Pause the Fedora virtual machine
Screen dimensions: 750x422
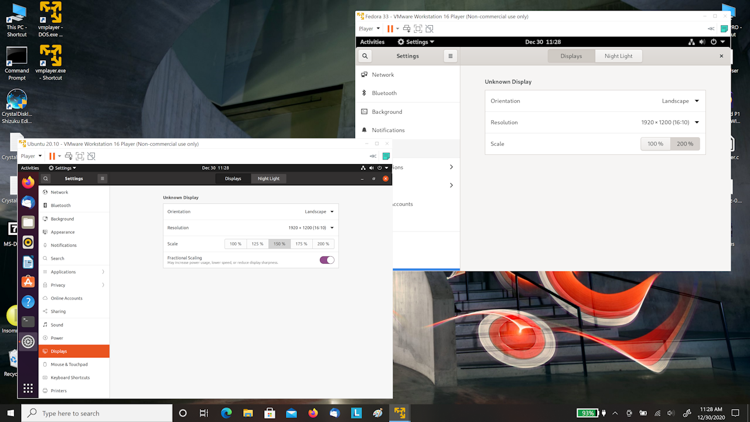point(390,28)
